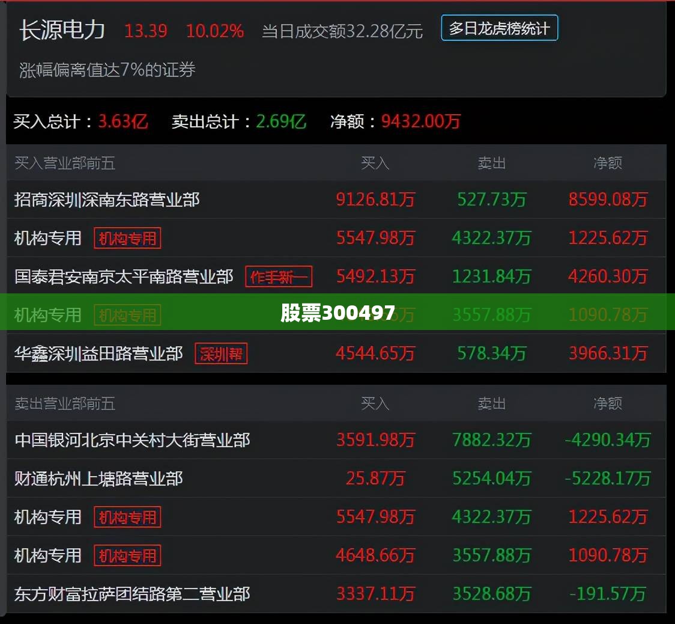Open the 国泰君安南京太平南路营业部 row name
675x624 pixels.
124,277
